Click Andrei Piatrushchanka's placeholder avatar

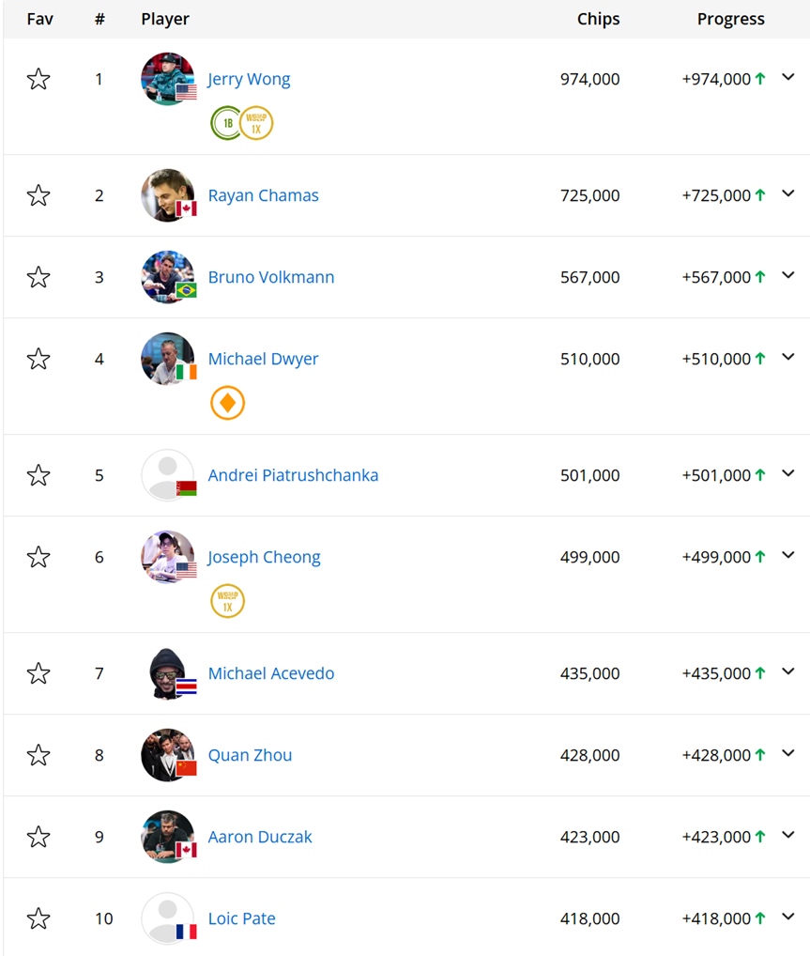click(x=168, y=475)
